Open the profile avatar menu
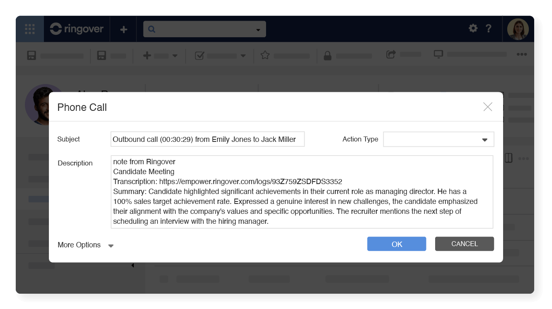 click(x=518, y=29)
